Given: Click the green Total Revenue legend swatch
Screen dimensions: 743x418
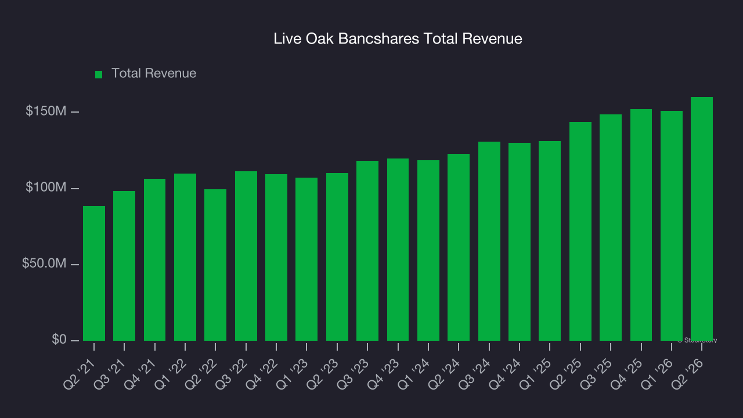Looking at the screenshot, I should tap(99, 74).
